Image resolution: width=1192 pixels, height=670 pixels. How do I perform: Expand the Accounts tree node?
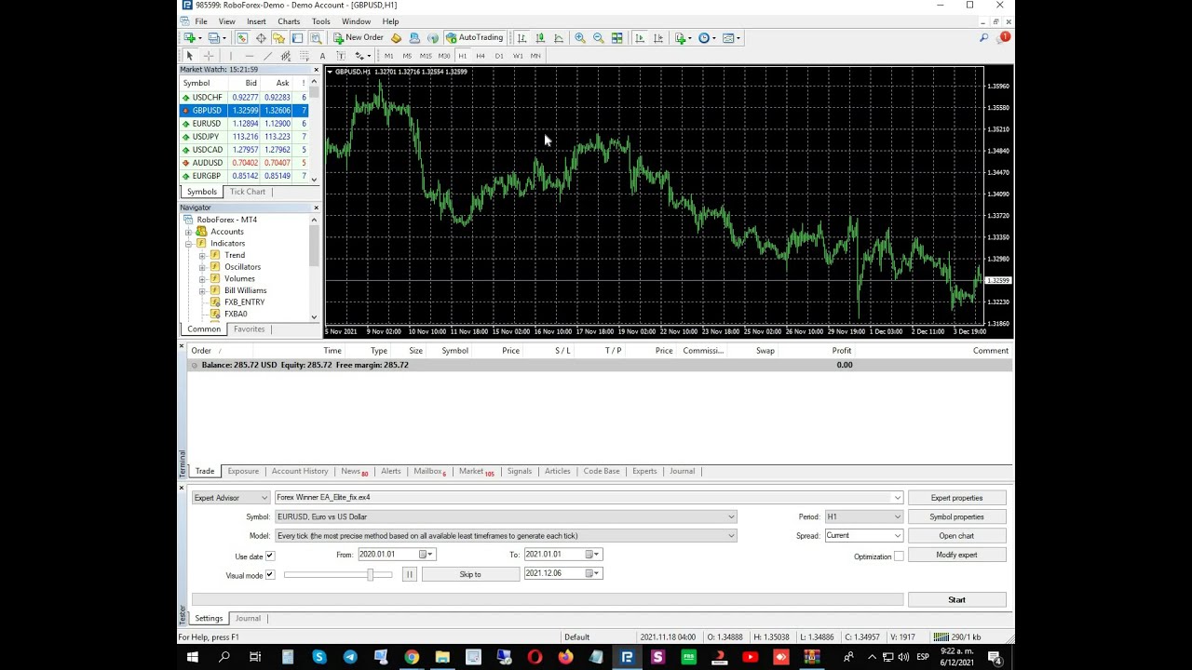click(x=189, y=232)
